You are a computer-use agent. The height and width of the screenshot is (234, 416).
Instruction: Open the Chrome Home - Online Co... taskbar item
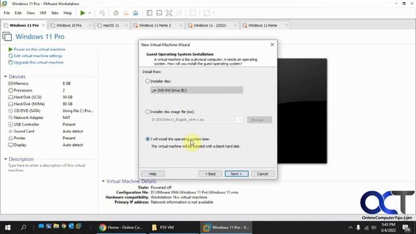pyautogui.click(x=122, y=227)
